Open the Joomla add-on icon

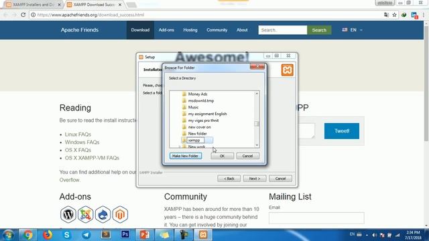pos(85,214)
